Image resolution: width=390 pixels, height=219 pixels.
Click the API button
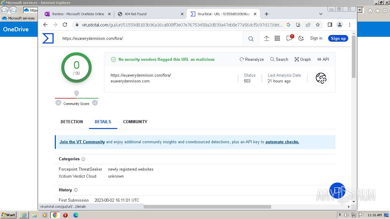coord(323,59)
